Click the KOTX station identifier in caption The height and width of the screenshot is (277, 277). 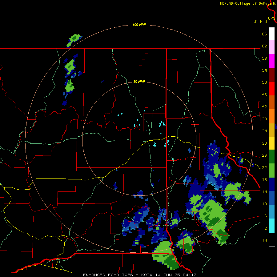point(147,275)
